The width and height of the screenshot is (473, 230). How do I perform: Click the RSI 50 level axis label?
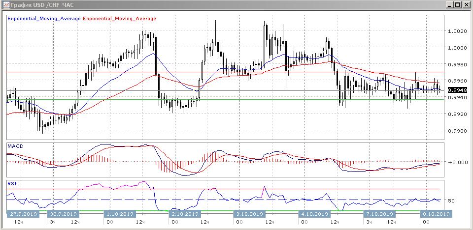coord(450,201)
